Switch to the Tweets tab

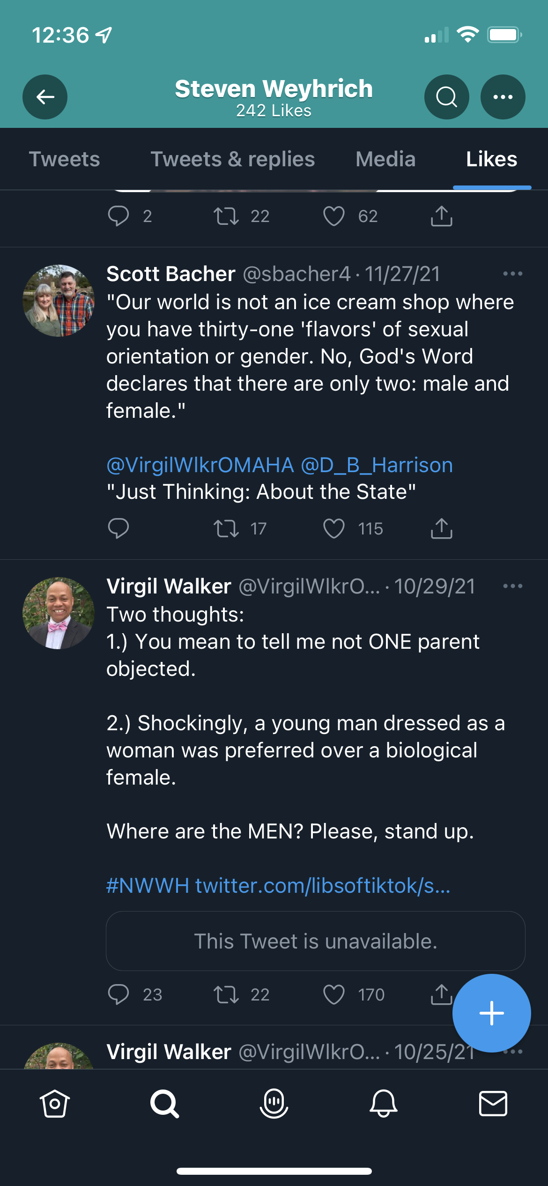pyautogui.click(x=65, y=159)
